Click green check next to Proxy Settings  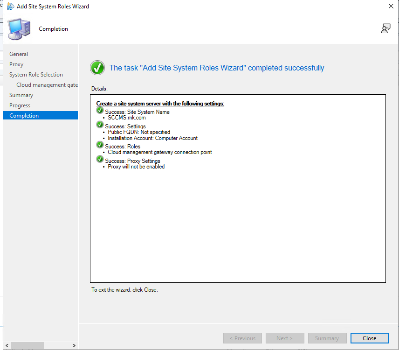[100, 160]
